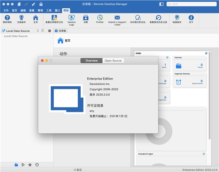Open online help (联机帮助) in the ribbon
The width and height of the screenshot is (219, 172).
click(x=7, y=19)
